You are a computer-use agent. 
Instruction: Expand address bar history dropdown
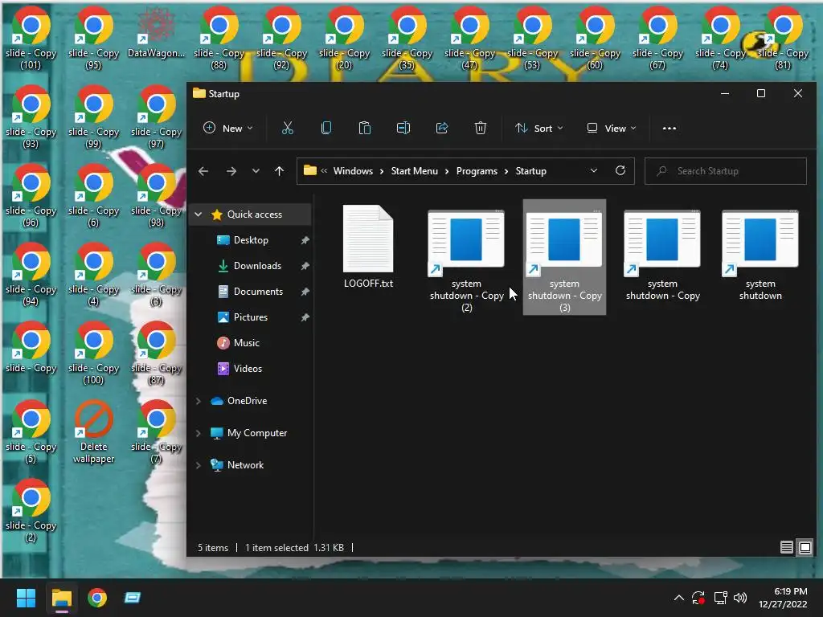[x=594, y=170]
